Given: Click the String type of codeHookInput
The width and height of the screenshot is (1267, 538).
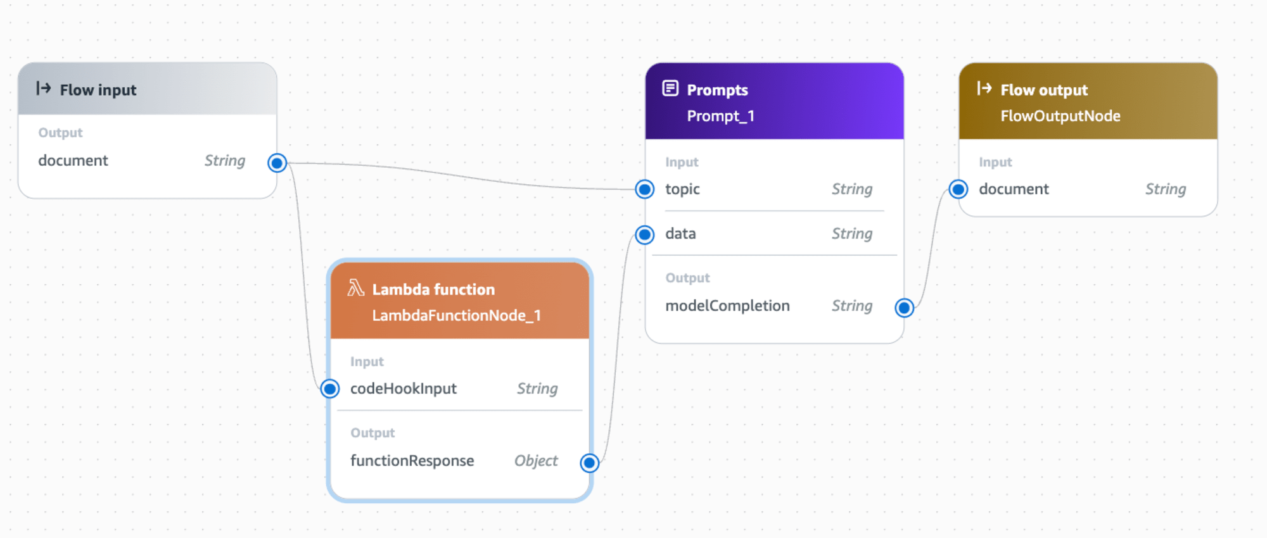Looking at the screenshot, I should [537, 389].
